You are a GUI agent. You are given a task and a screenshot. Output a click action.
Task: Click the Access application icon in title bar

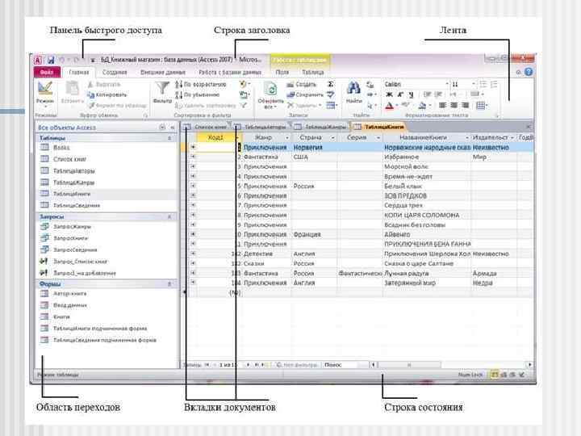[38, 60]
